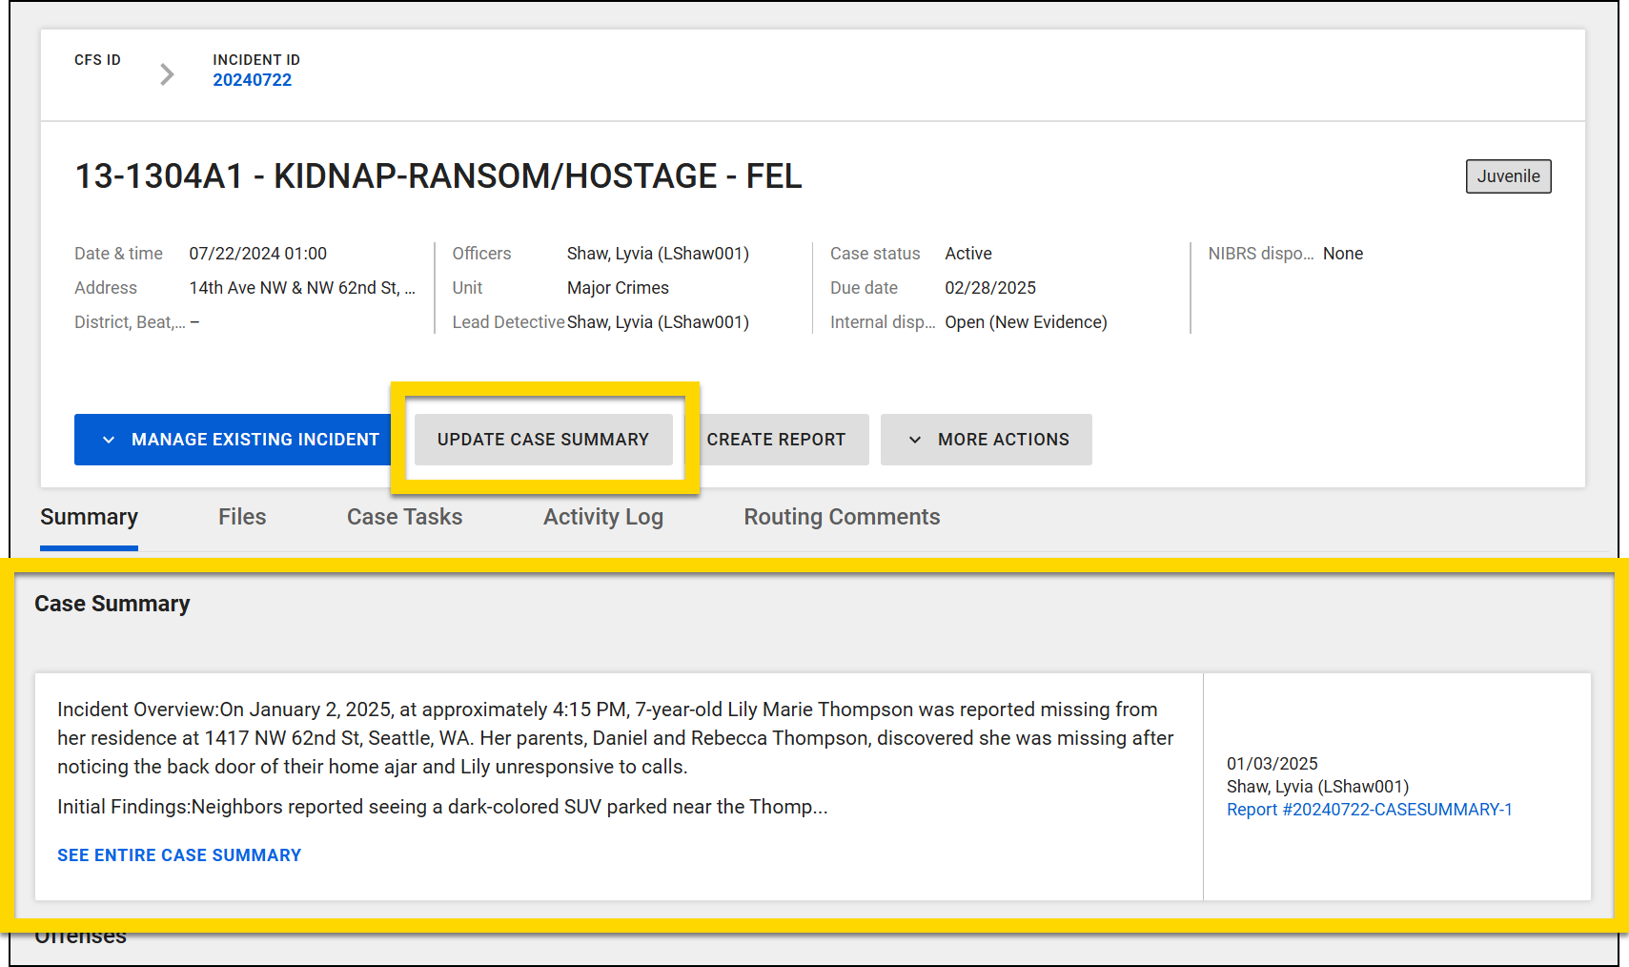Click the Case Summary section header
1629x967 pixels.
112,603
